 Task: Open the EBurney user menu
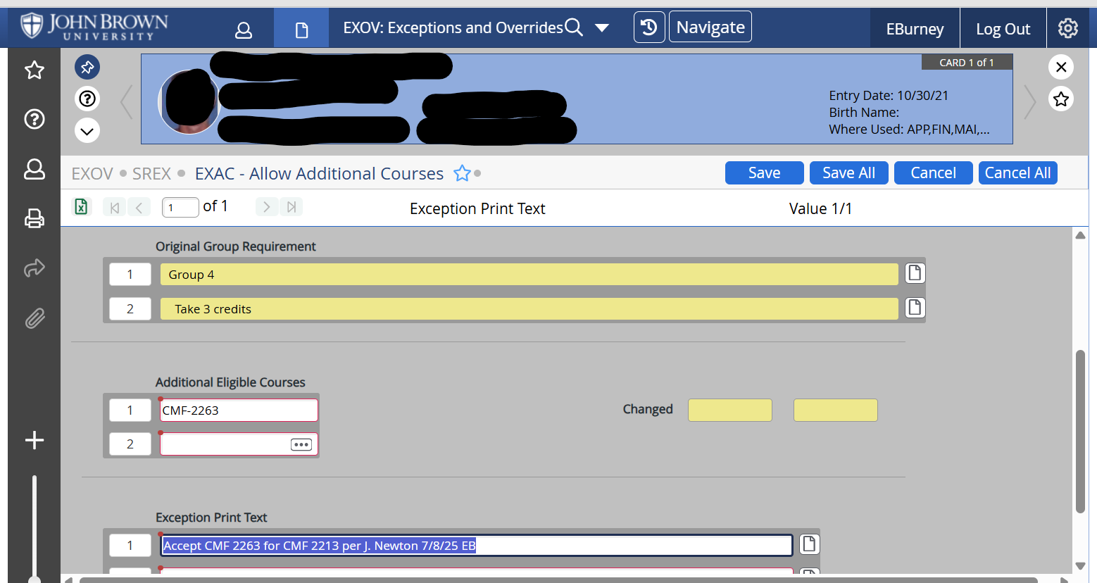coord(915,29)
